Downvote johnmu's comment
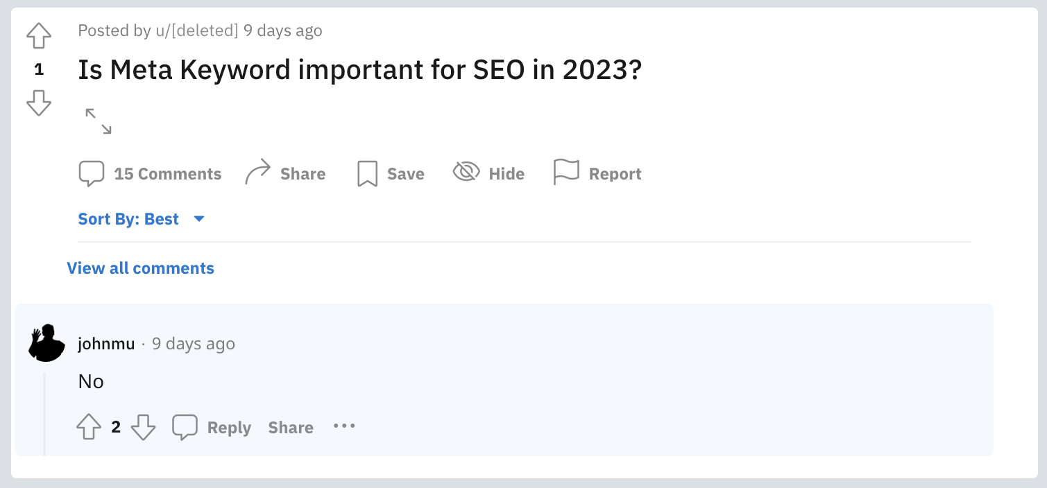The image size is (1047, 488). 143,427
